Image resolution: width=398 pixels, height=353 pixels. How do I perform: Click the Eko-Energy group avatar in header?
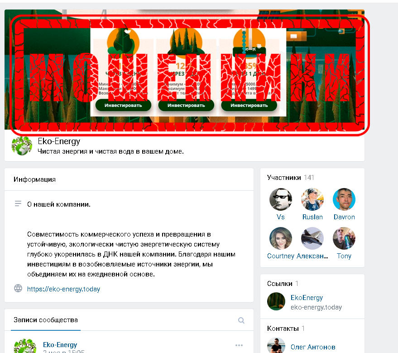[22, 146]
